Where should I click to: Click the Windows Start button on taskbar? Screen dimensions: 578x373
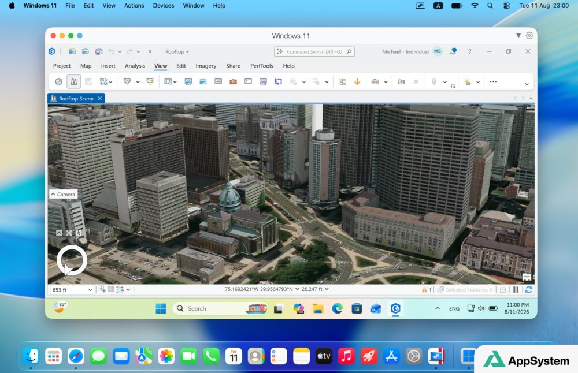pyautogui.click(x=161, y=308)
